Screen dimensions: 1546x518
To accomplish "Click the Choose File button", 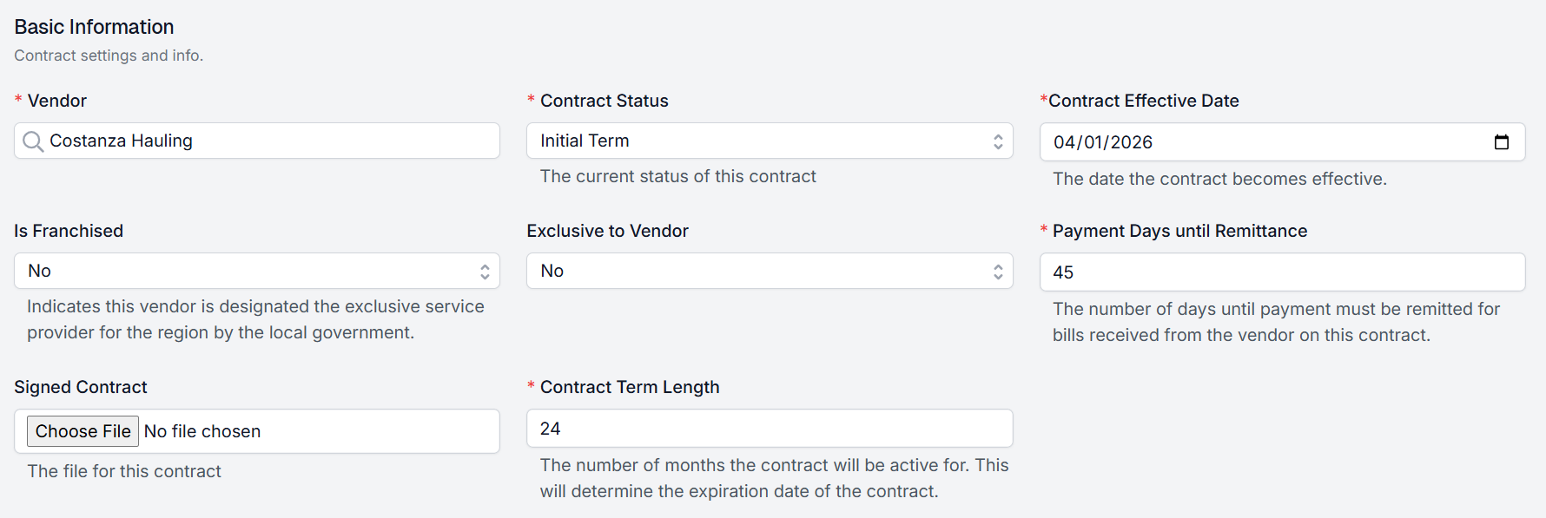I will point(83,431).
